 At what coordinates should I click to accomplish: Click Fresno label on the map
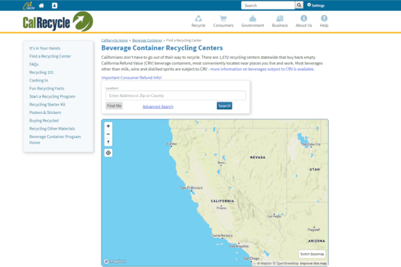[x=221, y=208]
